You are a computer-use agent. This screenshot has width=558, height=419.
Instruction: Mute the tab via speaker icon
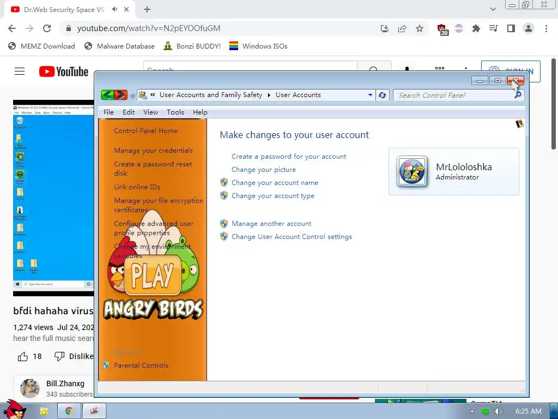tap(114, 9)
